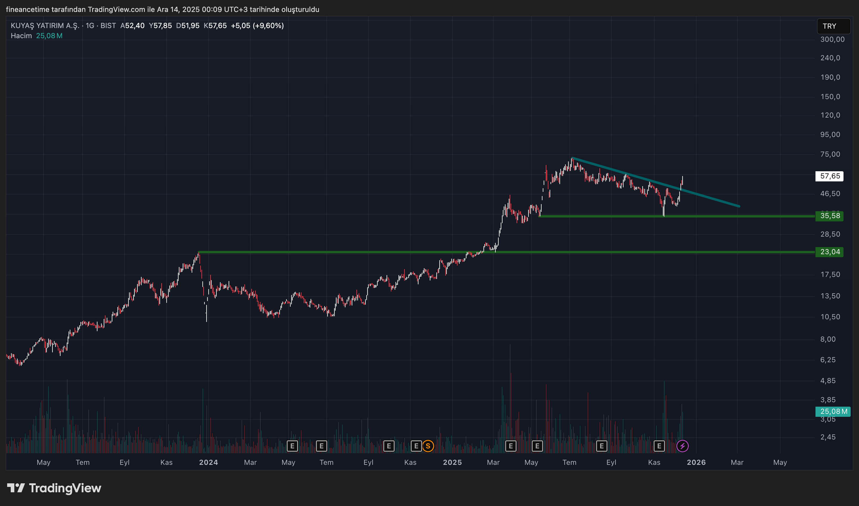The image size is (859, 506).
Task: Select the E earnings marker just after Mar 2025
Action: pyautogui.click(x=511, y=446)
